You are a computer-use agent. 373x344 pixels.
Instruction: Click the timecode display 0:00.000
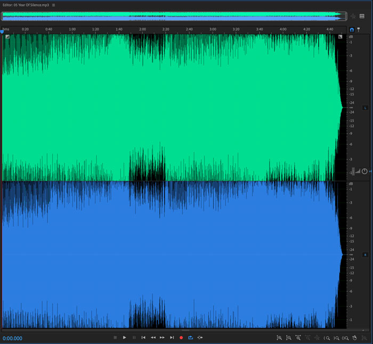(12, 338)
